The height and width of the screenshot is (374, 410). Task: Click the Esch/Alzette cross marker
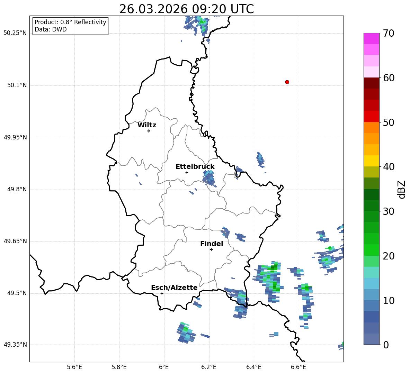[x=162, y=293]
